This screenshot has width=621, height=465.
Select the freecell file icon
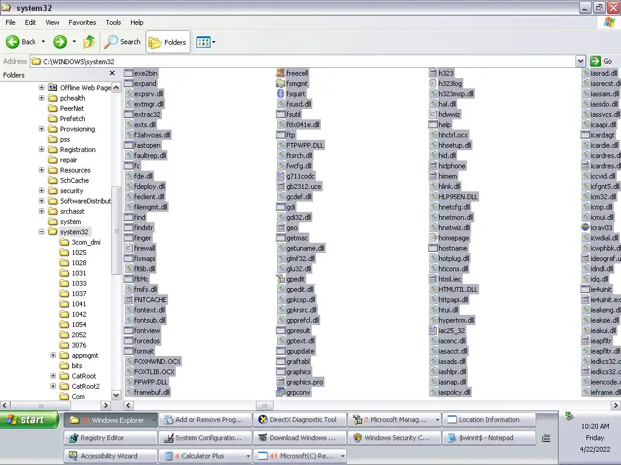pyautogui.click(x=280, y=73)
